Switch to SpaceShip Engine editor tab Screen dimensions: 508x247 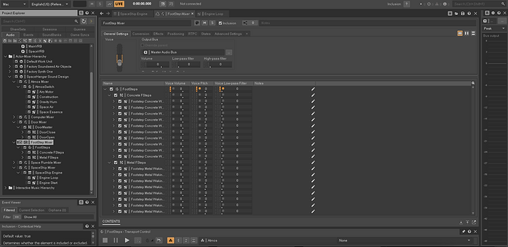(133, 14)
